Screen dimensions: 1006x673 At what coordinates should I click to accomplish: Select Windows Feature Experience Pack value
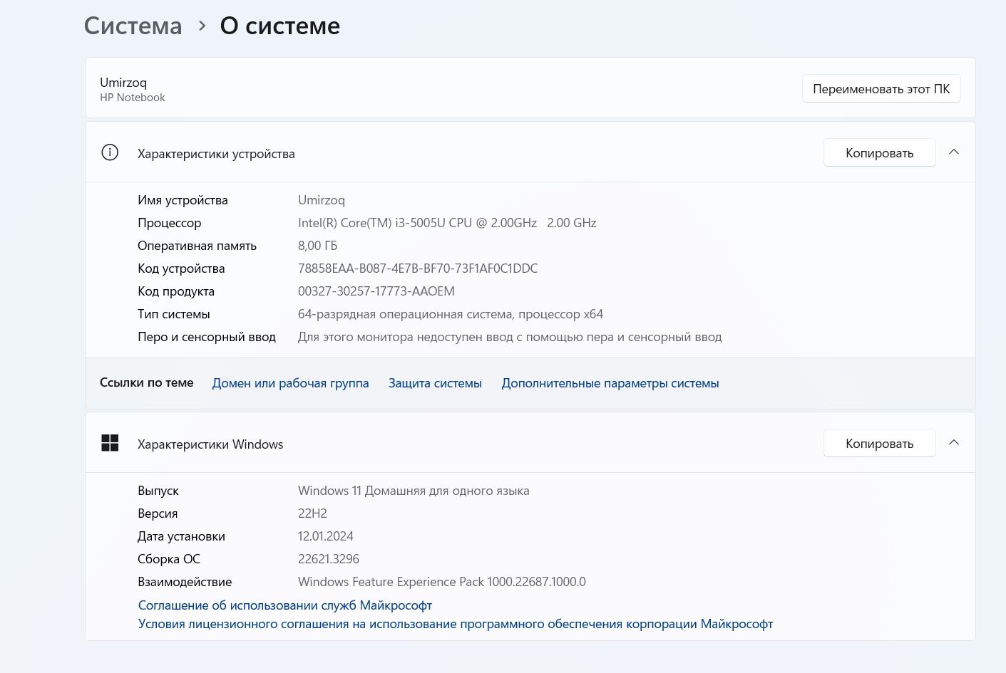[442, 582]
